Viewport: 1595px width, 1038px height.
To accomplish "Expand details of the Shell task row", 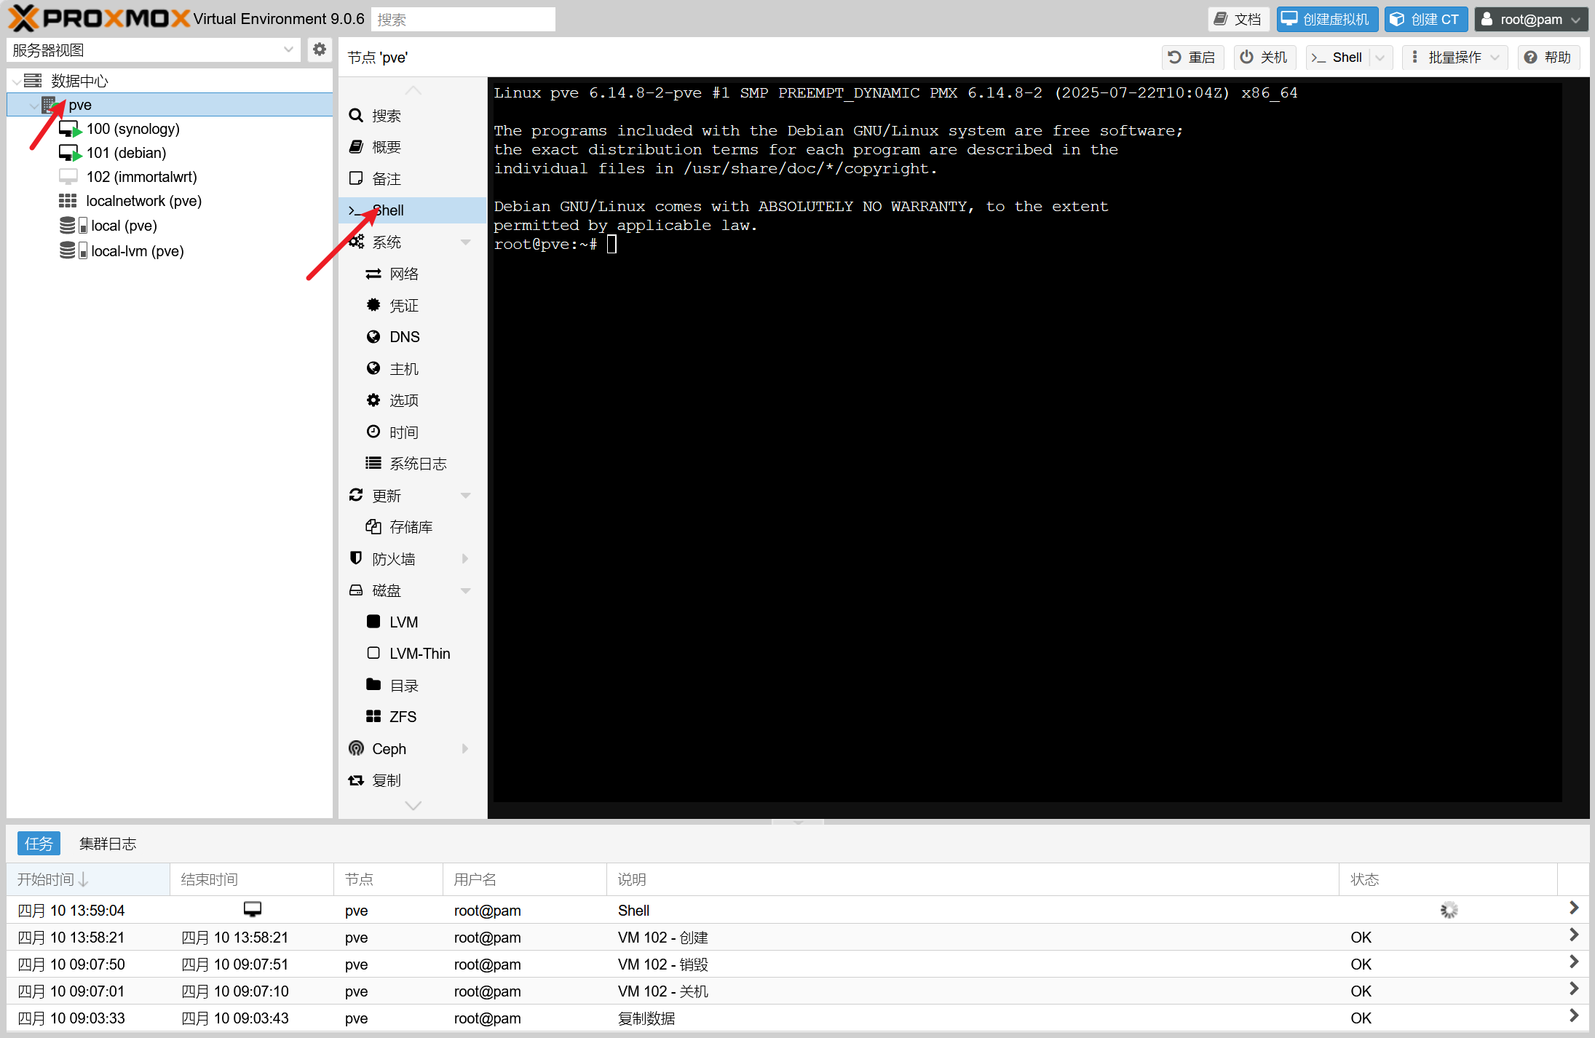I will (1574, 908).
